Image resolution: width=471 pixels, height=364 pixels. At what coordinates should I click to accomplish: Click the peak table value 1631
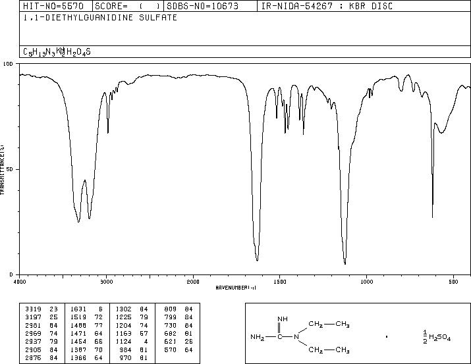pos(78,309)
